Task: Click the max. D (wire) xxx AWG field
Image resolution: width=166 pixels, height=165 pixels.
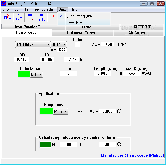Action: pyautogui.click(x=132, y=73)
